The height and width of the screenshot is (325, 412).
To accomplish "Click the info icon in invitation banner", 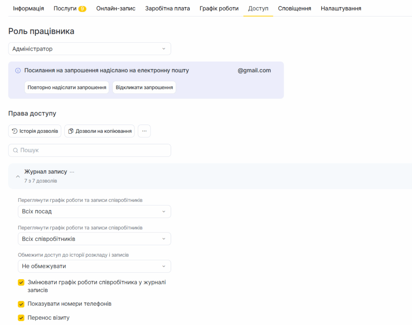I will pyautogui.click(x=18, y=71).
